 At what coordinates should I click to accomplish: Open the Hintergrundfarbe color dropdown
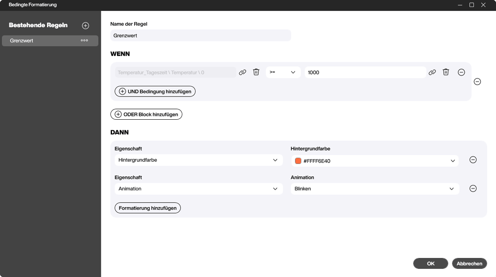(374, 161)
